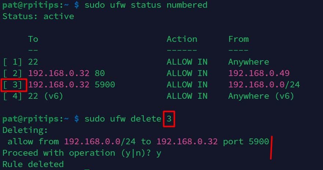Select the 'To' column header
Screen dimensions: 323x170
click(x=33, y=39)
